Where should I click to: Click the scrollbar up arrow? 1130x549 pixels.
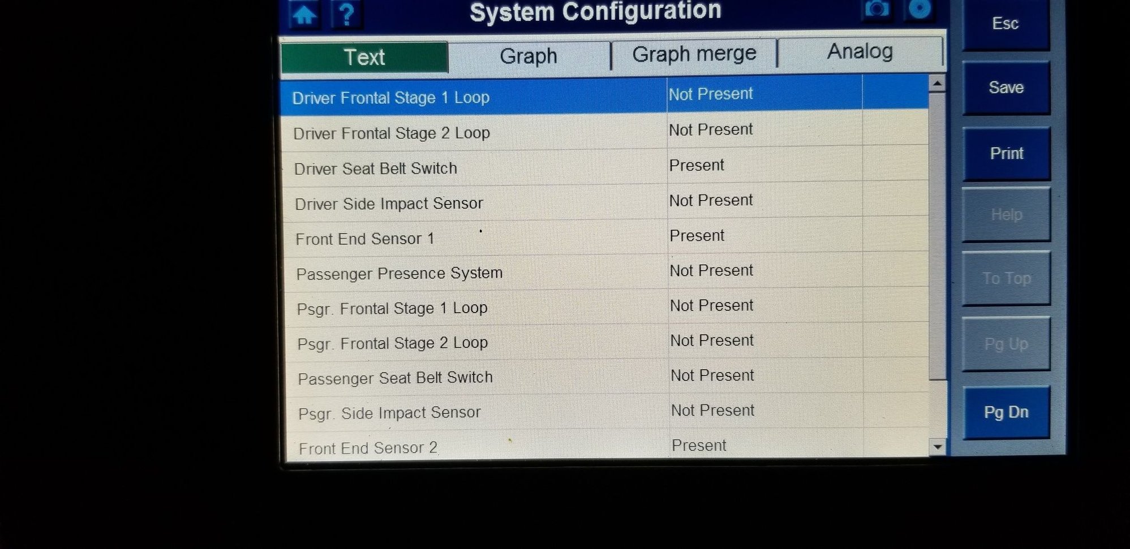[937, 84]
